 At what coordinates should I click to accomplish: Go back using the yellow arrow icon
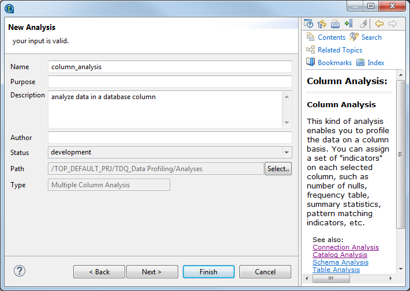click(379, 24)
